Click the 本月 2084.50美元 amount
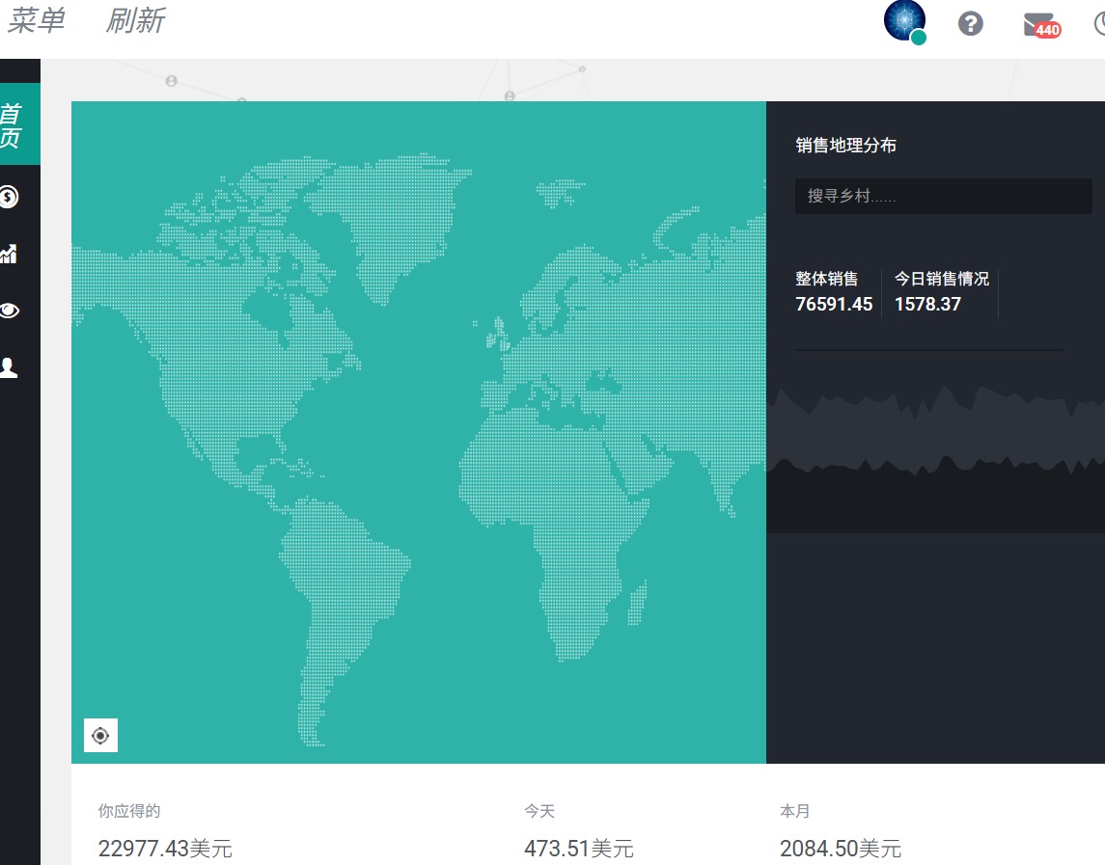1105x865 pixels. pos(840,849)
